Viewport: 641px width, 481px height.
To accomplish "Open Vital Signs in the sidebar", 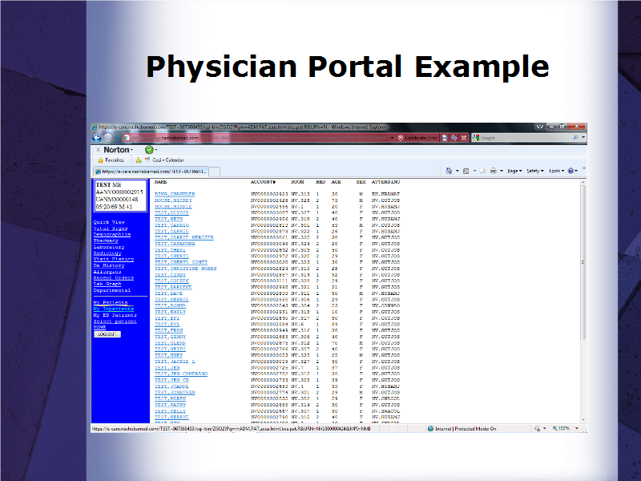I will (109, 228).
